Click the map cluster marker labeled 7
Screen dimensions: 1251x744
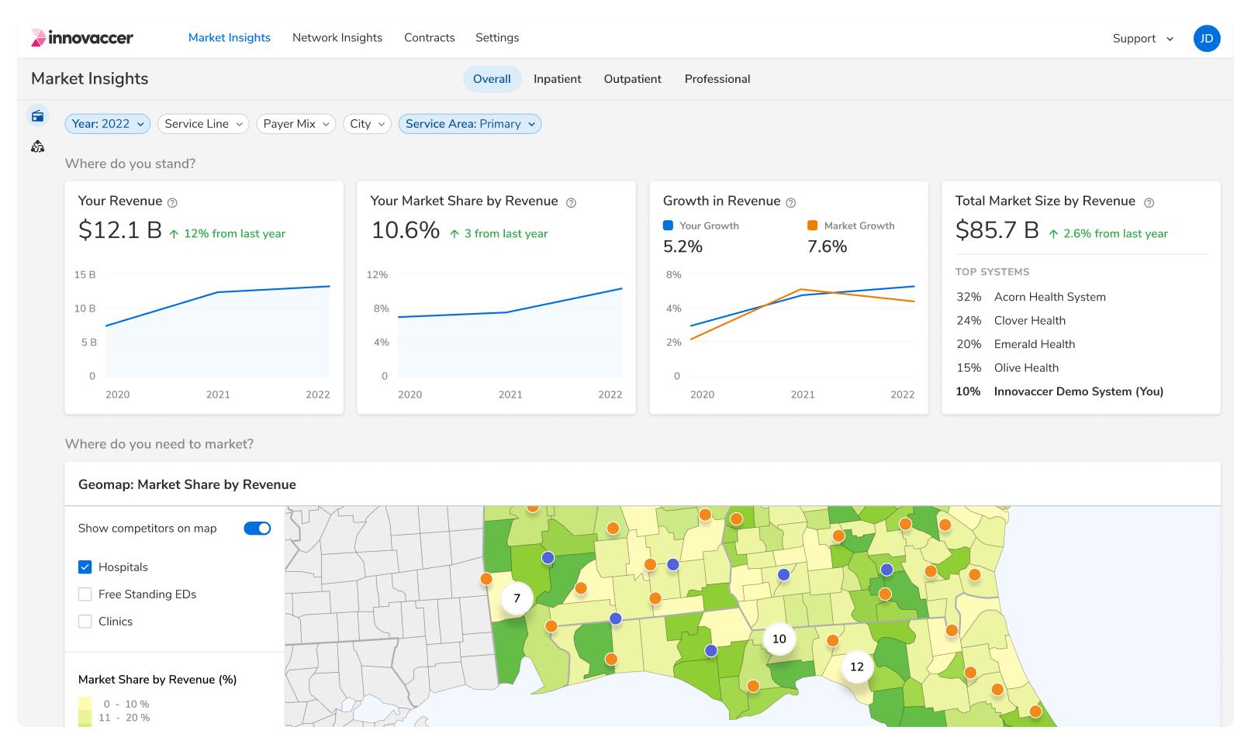pos(517,598)
